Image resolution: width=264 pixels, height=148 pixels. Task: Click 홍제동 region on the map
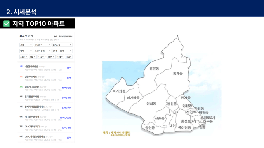tap(178, 73)
